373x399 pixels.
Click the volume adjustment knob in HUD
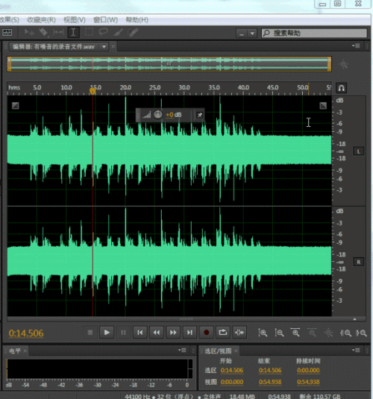(158, 115)
